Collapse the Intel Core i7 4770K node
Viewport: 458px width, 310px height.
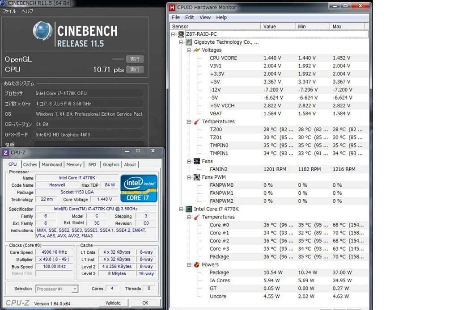point(182,209)
